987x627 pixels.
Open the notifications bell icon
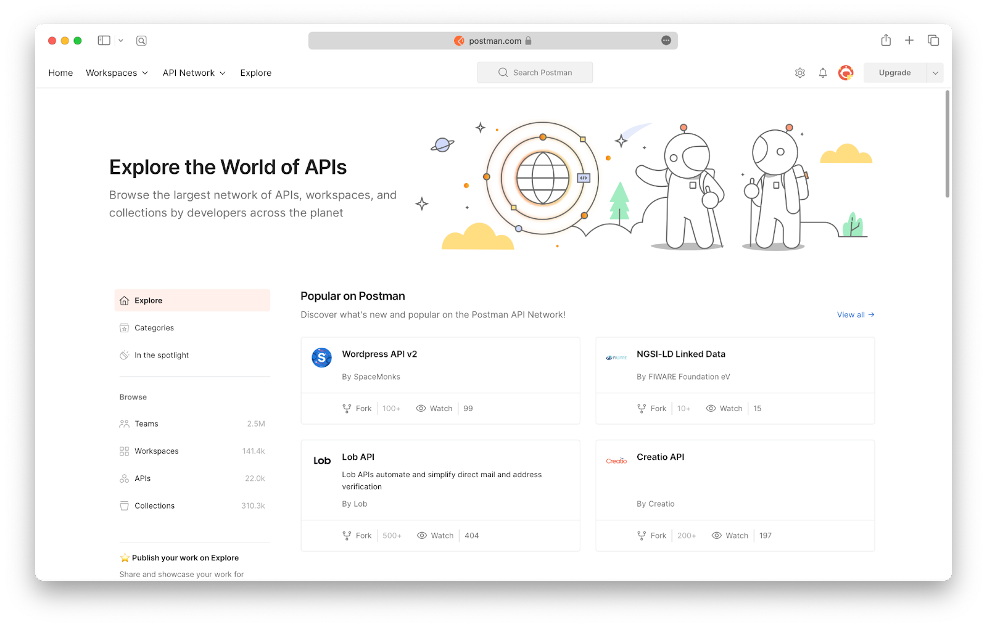(823, 73)
